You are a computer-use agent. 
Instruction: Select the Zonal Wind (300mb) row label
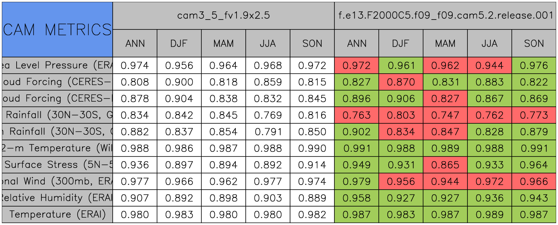[x=57, y=182]
